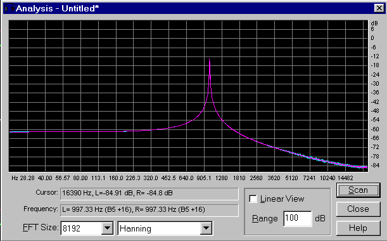Select the 8192 FFT size value field

coord(81,228)
